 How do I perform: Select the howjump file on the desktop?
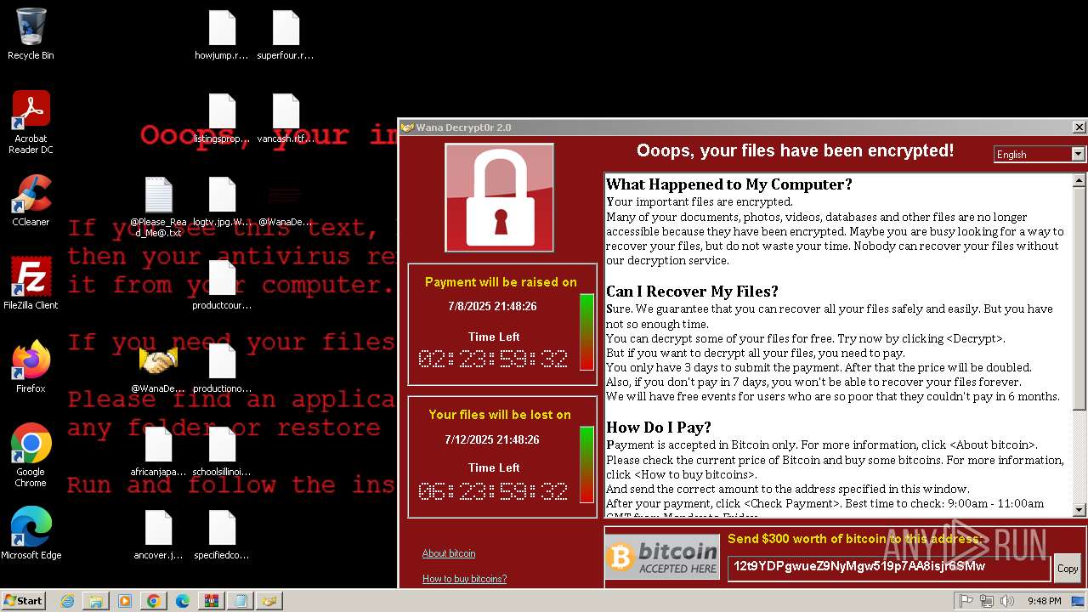pos(222,36)
